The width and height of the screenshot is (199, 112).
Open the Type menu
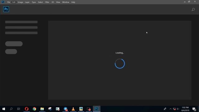pos(34,2)
